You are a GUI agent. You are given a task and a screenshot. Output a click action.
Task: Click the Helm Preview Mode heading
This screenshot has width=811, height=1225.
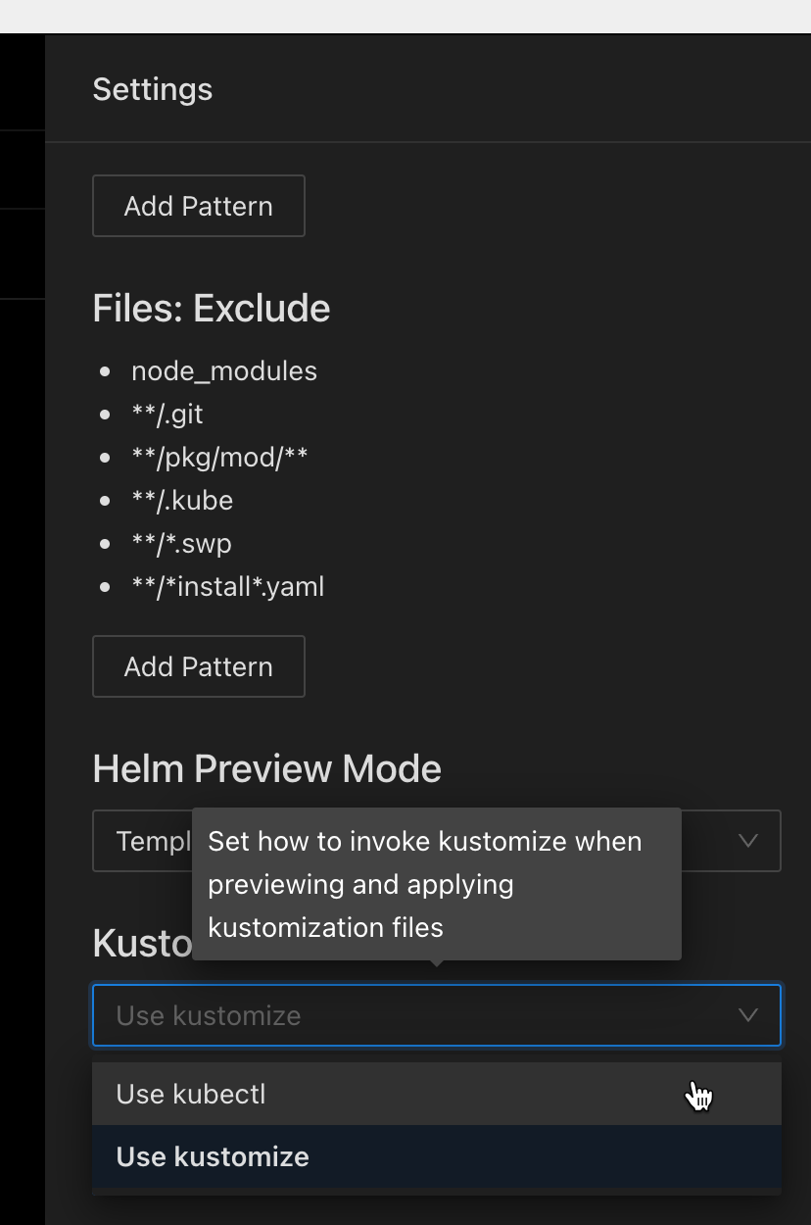[x=267, y=769]
